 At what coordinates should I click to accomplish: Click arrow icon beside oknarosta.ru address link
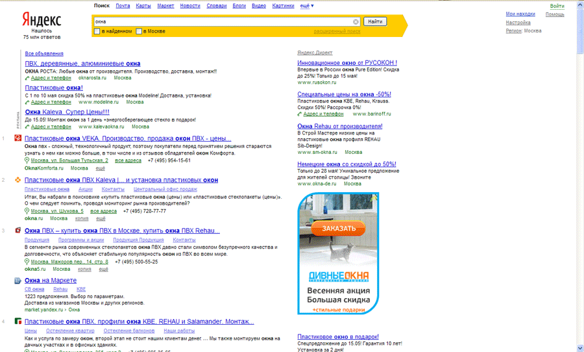[27, 78]
